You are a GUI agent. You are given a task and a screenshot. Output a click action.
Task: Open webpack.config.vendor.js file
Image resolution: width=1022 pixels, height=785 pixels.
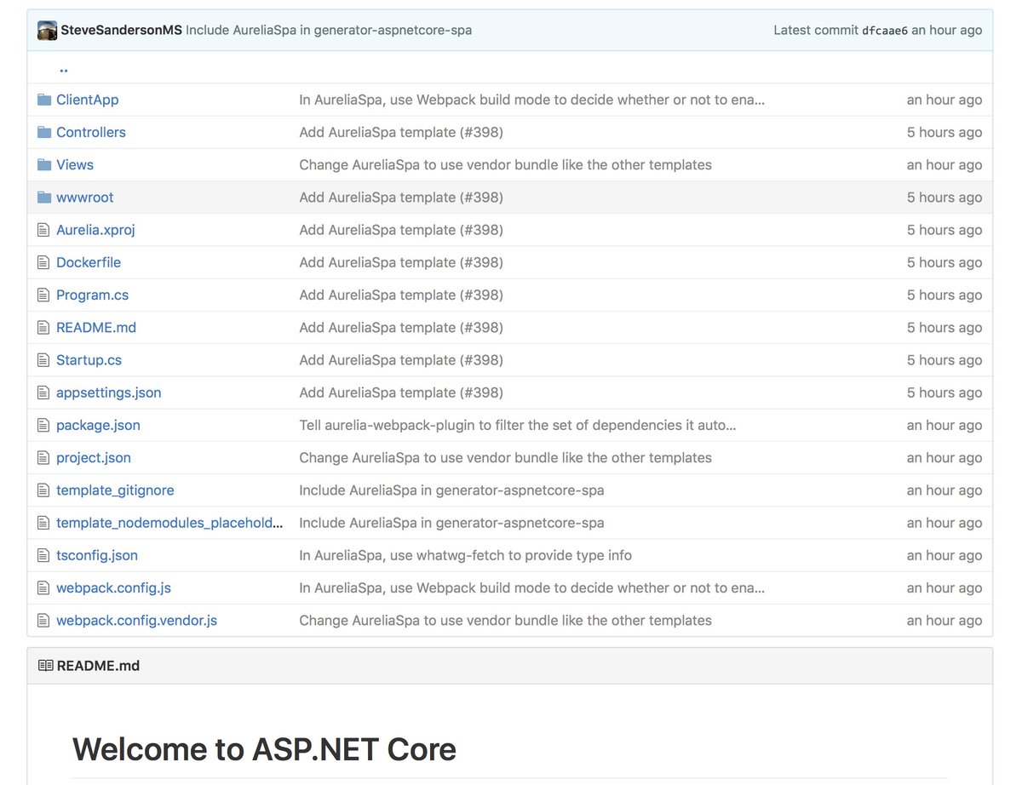coord(136,621)
